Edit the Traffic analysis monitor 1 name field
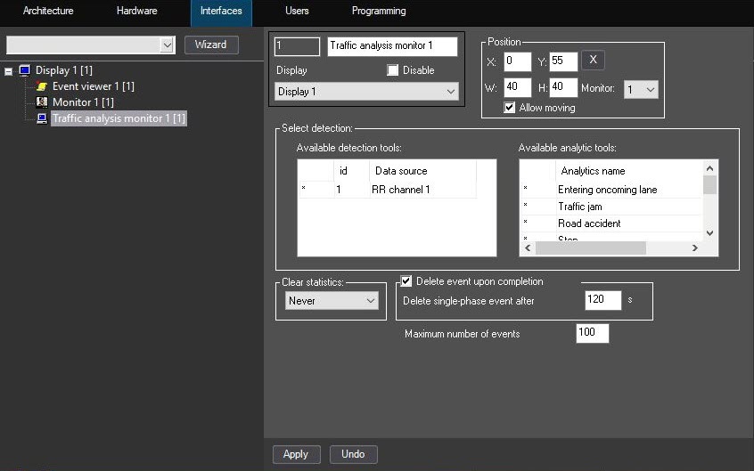This screenshot has height=471, width=754. [x=392, y=46]
